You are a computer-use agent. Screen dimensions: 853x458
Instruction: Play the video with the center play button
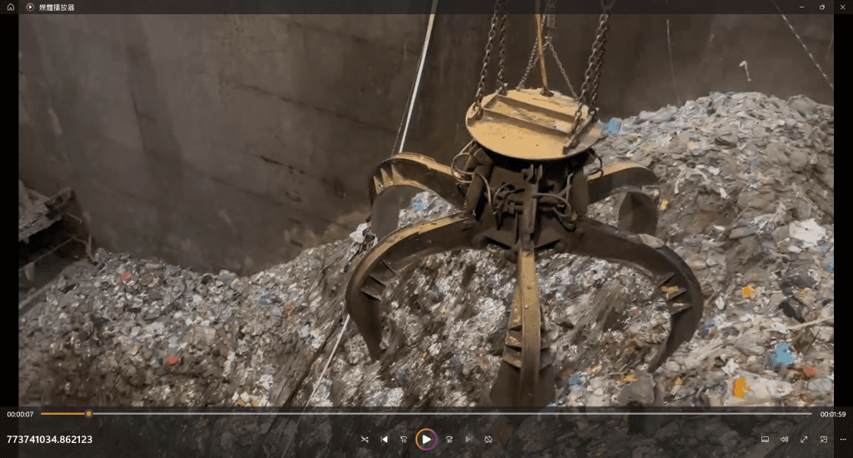tap(426, 439)
